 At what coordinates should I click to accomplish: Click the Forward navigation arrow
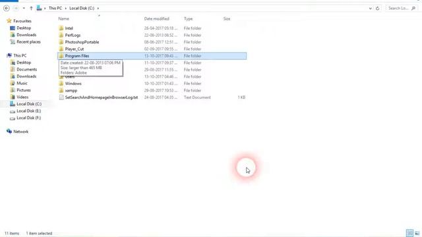click(16, 9)
